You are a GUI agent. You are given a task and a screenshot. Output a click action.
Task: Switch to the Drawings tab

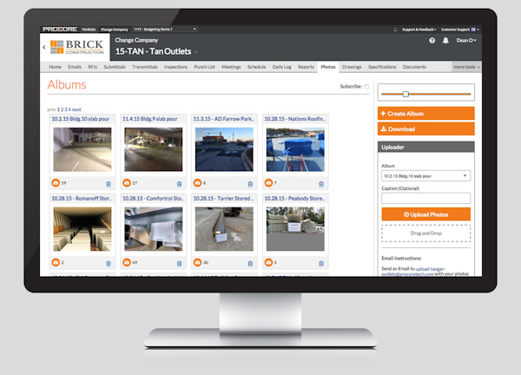(x=352, y=67)
